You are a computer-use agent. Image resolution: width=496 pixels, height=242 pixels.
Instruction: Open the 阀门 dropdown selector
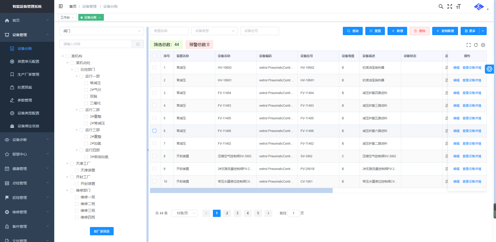point(102,31)
